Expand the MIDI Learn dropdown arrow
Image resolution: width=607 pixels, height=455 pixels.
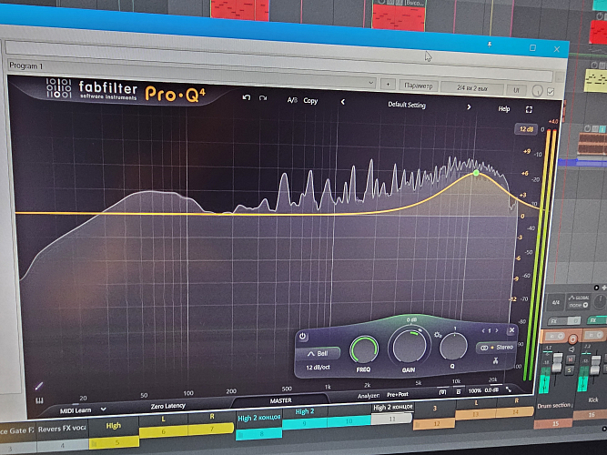click(103, 409)
